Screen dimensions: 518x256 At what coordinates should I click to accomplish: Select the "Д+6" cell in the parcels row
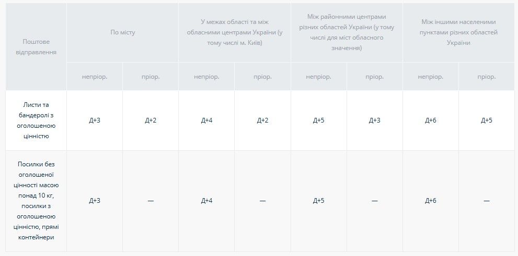[430, 201]
